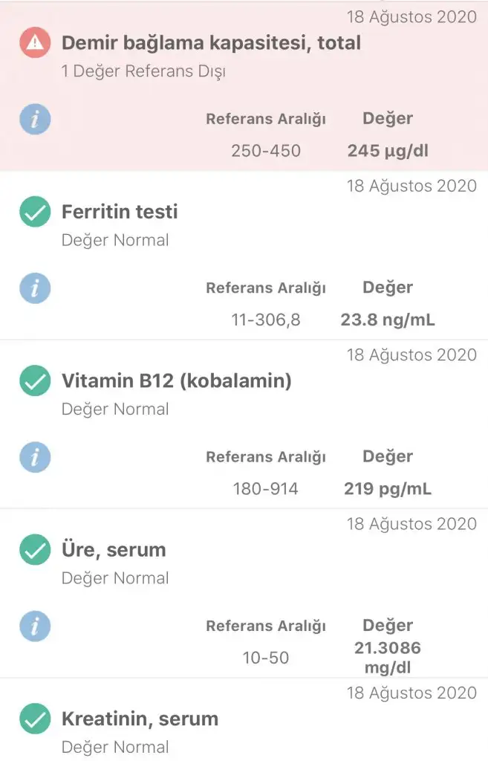This screenshot has height=761, width=488.
Task: Tap the 180-914 reference range for B12
Action: pyautogui.click(x=265, y=489)
